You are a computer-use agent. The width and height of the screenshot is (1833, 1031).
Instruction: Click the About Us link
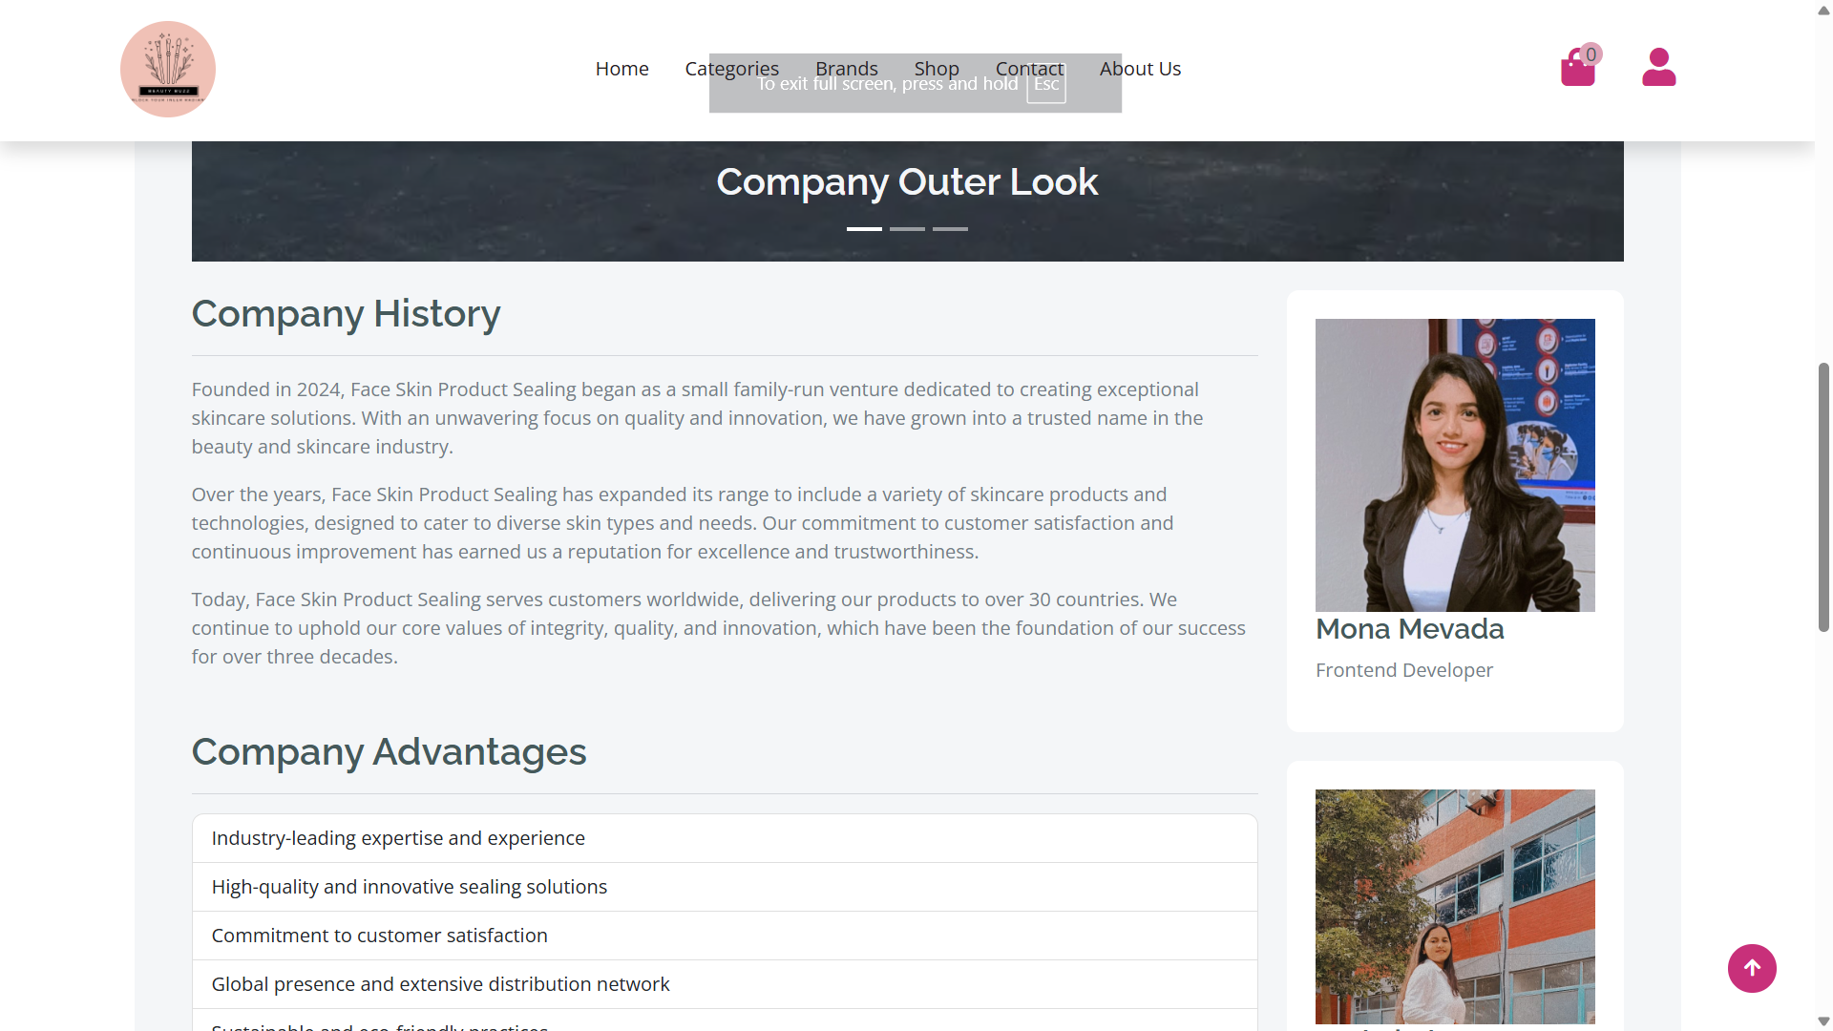point(1140,69)
